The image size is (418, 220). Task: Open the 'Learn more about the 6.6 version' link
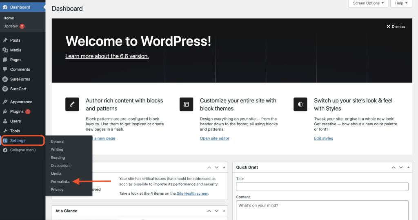pyautogui.click(x=107, y=56)
